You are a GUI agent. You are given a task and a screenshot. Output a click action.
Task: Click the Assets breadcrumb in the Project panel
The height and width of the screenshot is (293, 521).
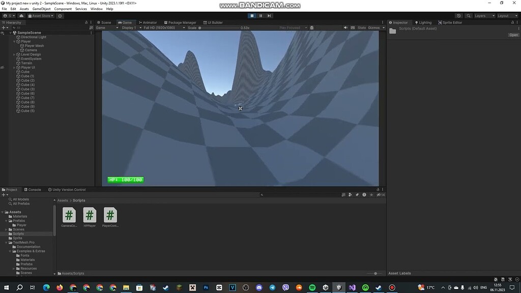tap(62, 200)
